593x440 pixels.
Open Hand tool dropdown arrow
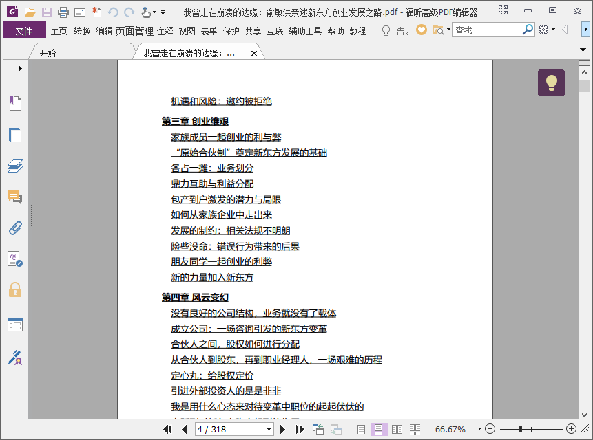click(x=154, y=12)
